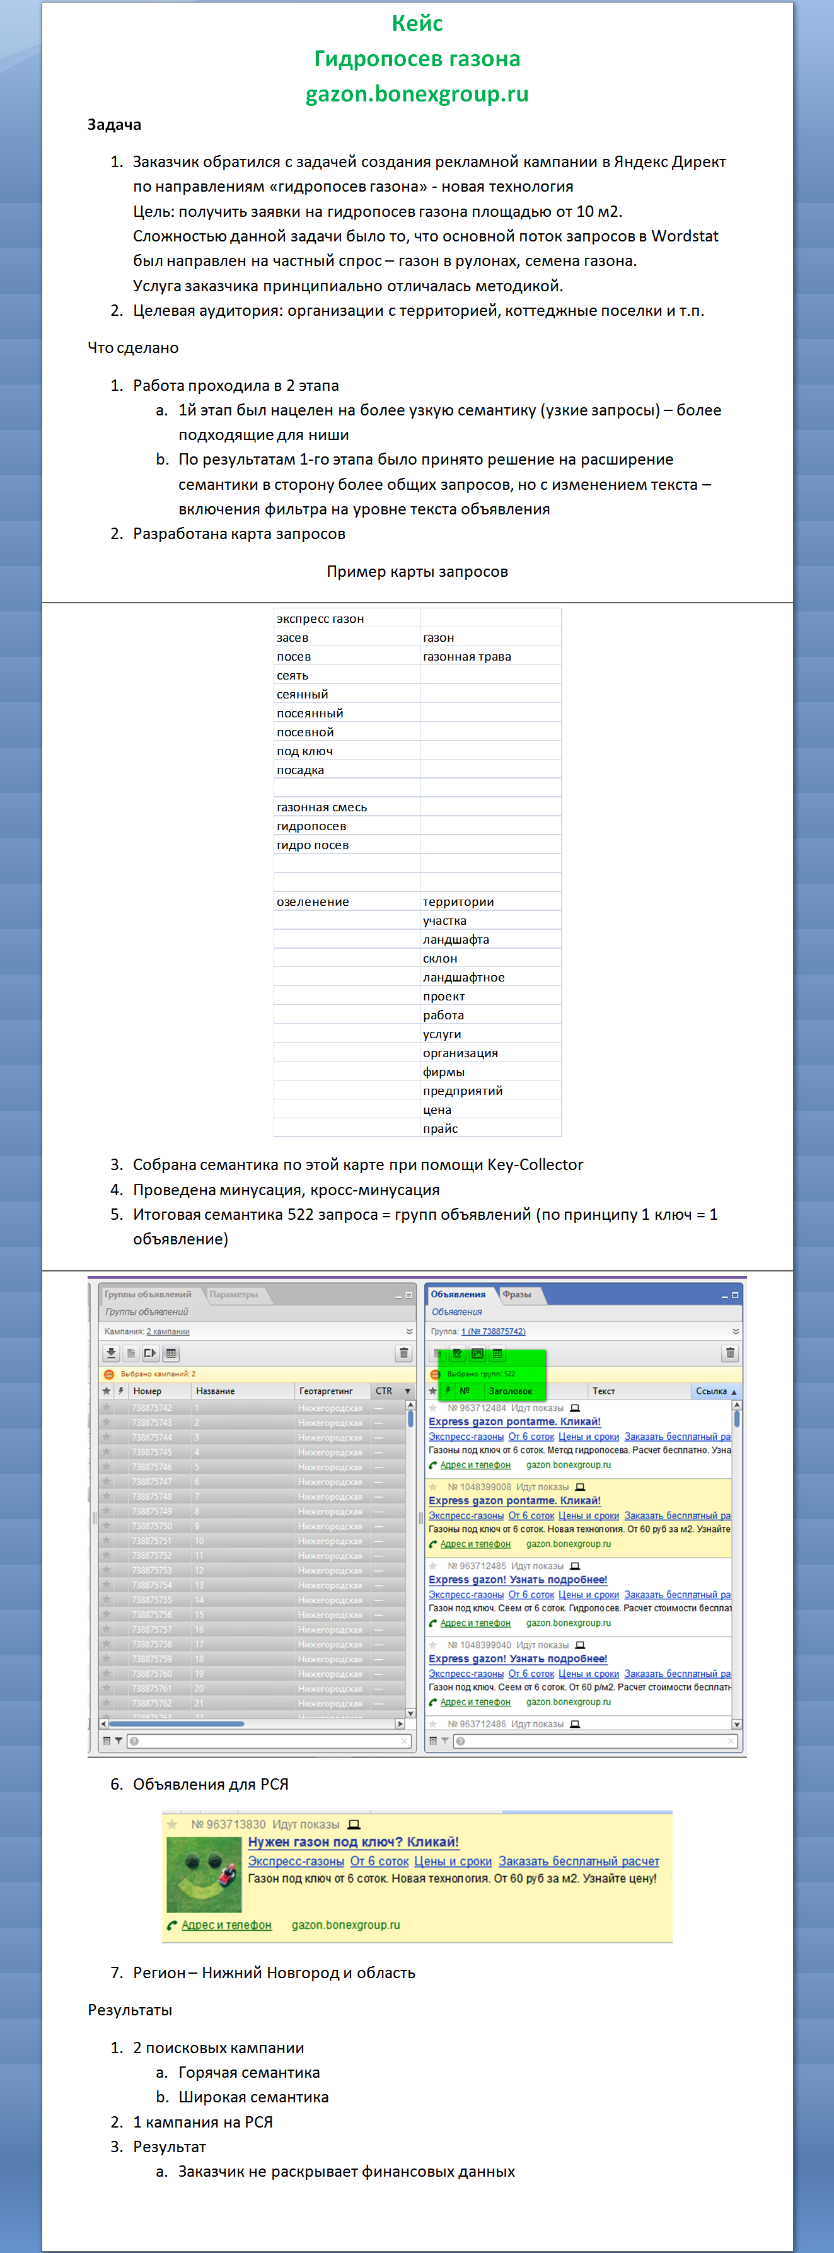Screen dimensions: 834x2253
Task: Click the laptop icon next to № 1048399008
Action: [x=579, y=1487]
